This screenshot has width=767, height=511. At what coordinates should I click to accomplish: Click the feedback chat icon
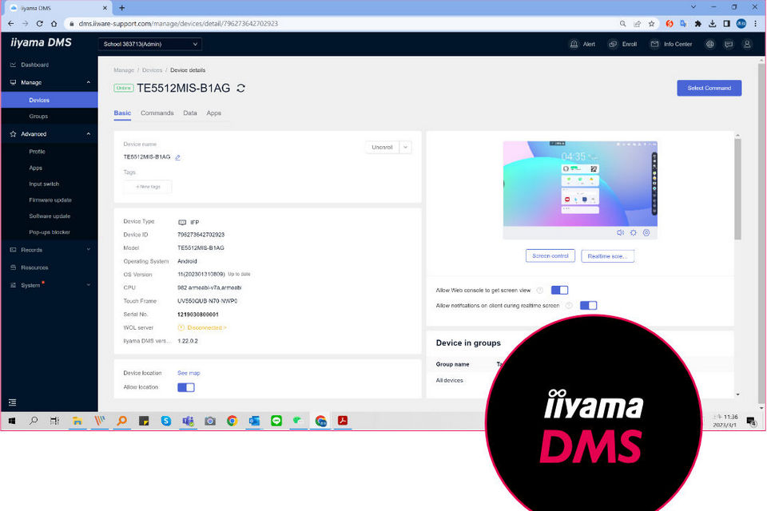pos(729,44)
